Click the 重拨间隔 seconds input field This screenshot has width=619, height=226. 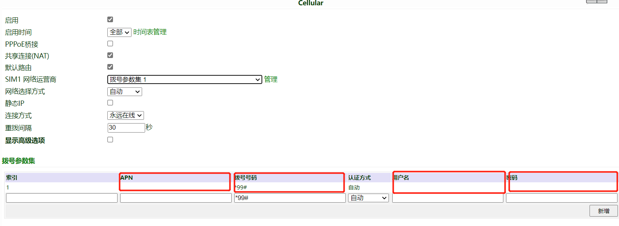click(x=126, y=128)
